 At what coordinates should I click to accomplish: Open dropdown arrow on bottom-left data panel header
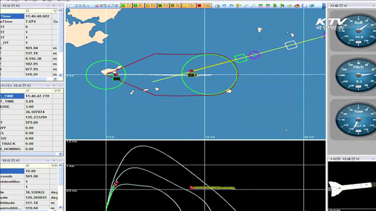pyautogui.click(x=48, y=161)
